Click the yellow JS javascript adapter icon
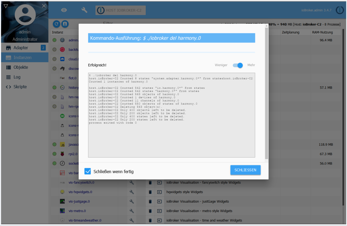The width and height of the screenshot is (347, 226). pos(62,145)
